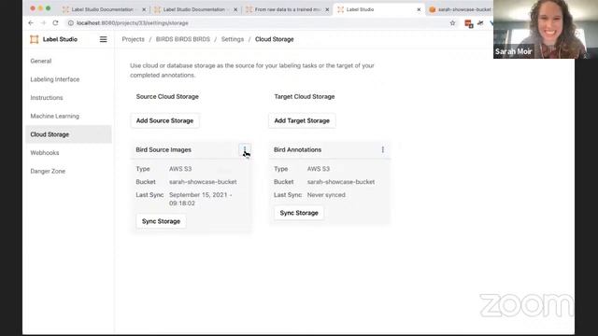The width and height of the screenshot is (598, 336).
Task: Click the Label Studio title text
Action: 60,39
